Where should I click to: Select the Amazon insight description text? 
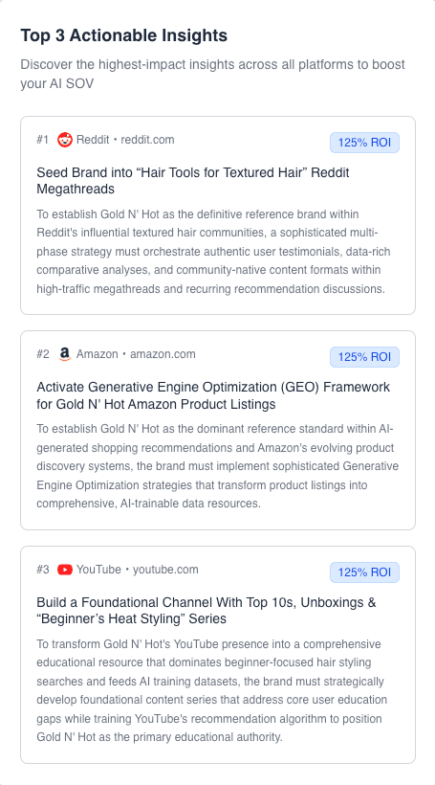tap(218, 466)
